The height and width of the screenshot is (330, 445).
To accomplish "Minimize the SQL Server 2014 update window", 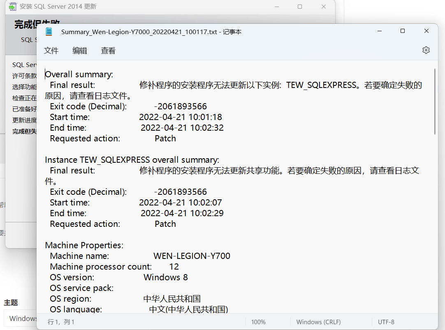I will point(277,7).
